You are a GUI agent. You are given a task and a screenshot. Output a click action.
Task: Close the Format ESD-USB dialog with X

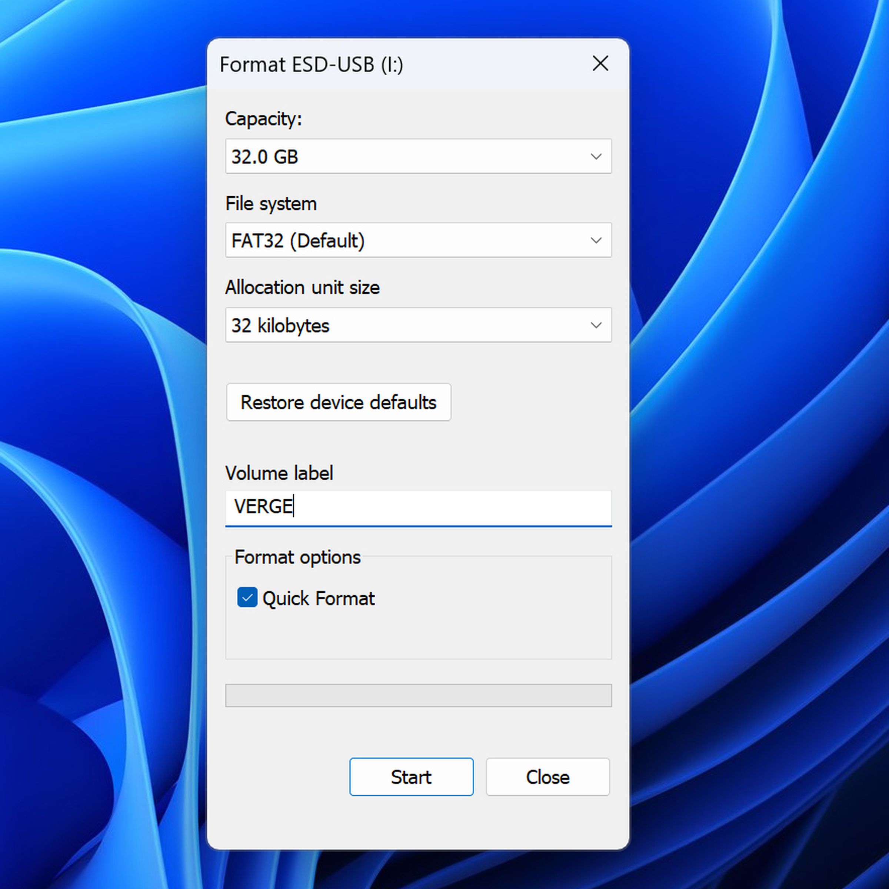tap(600, 63)
